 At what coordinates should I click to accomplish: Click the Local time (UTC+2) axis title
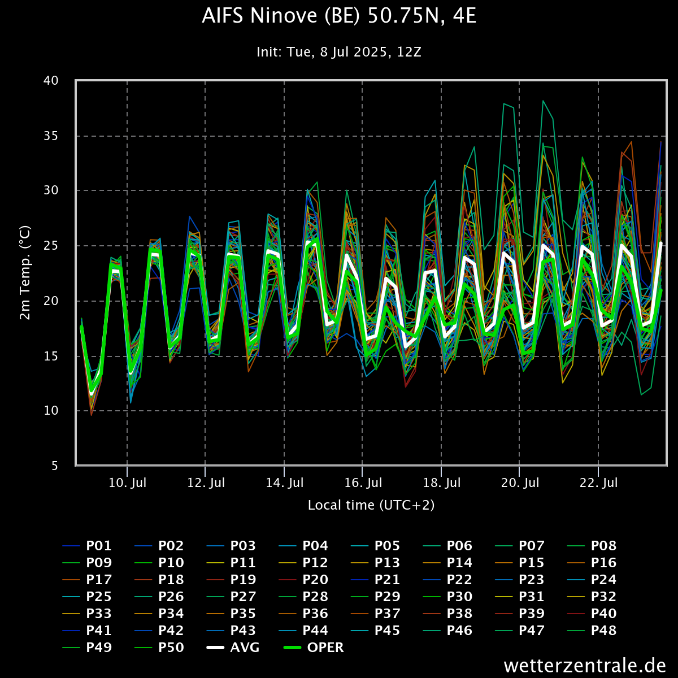coord(371,505)
